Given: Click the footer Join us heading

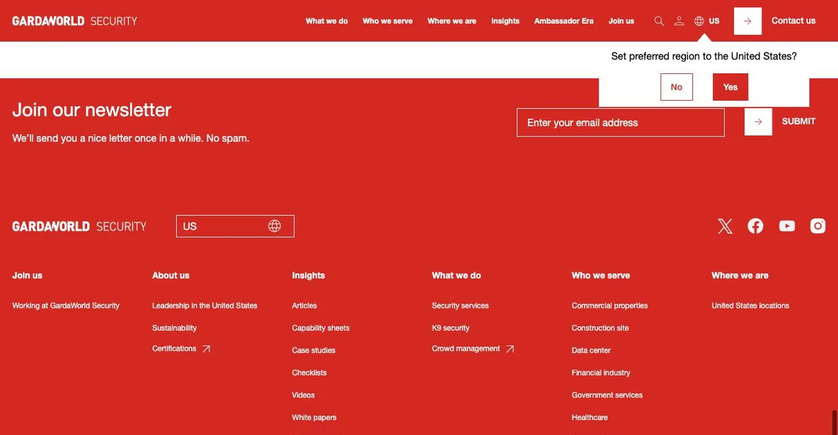Looking at the screenshot, I should point(27,275).
